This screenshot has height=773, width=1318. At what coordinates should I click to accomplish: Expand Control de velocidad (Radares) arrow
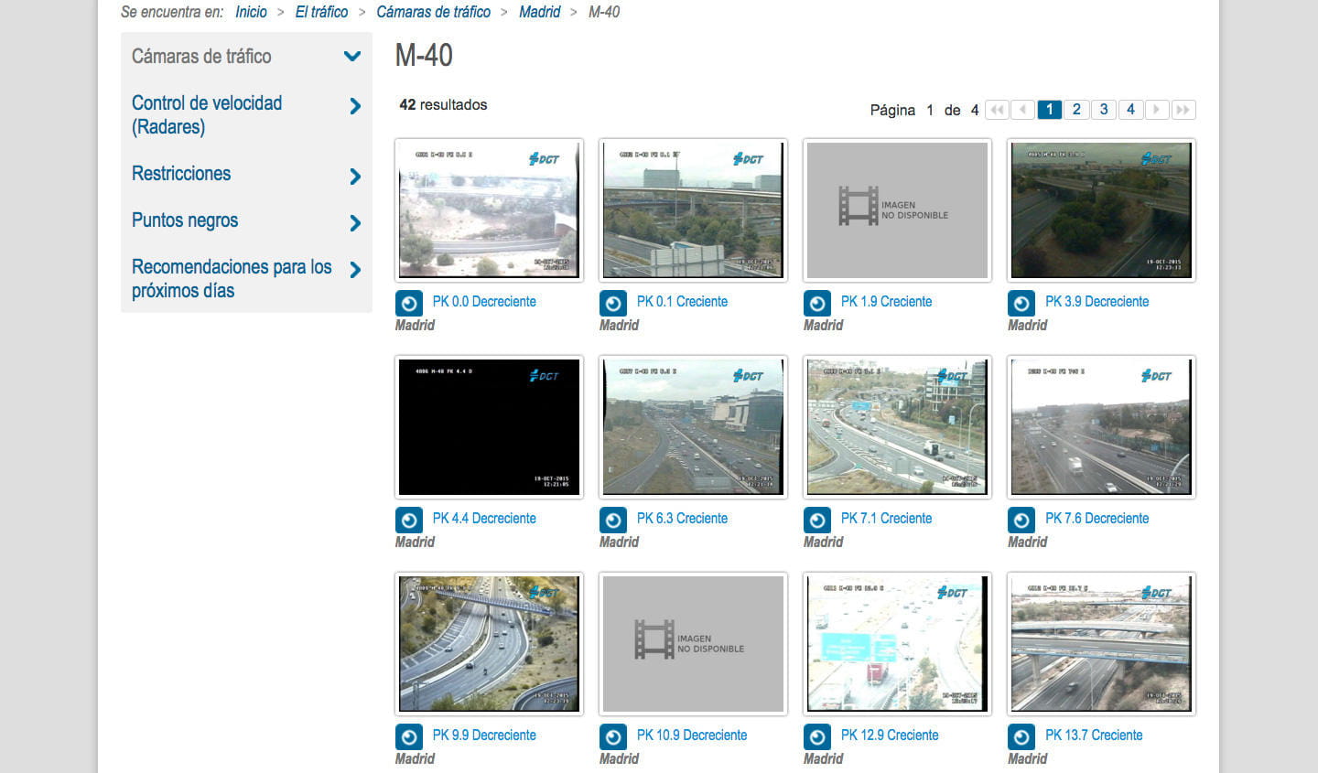[355, 107]
